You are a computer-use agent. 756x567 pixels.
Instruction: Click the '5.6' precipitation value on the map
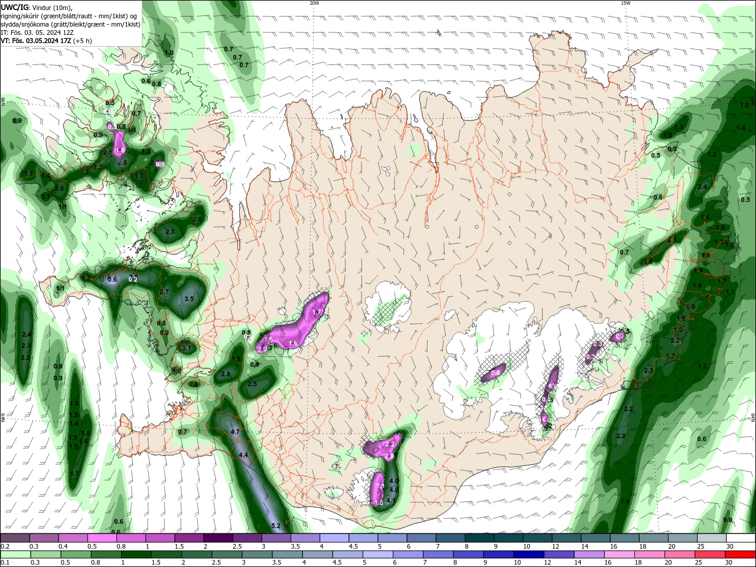113,279
